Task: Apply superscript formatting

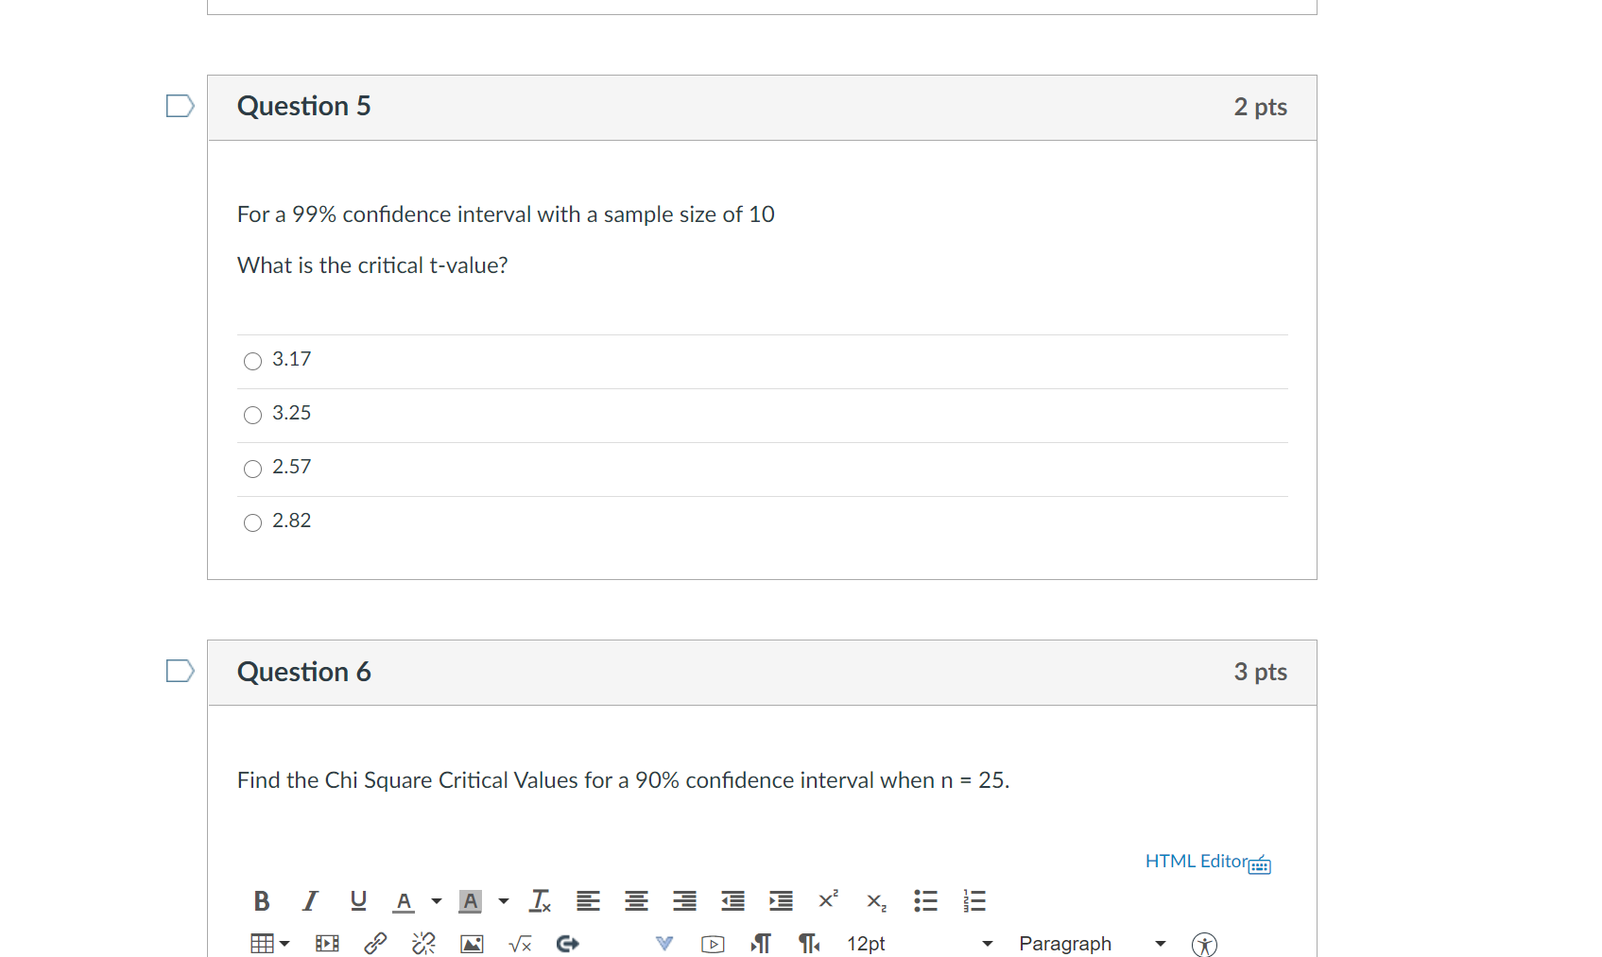Action: 829,900
